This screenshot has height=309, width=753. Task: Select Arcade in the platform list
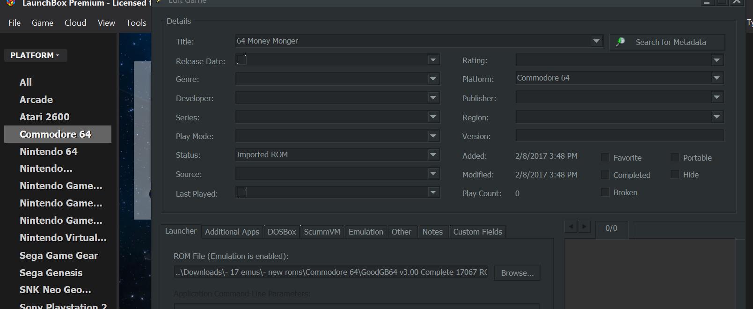pos(36,100)
